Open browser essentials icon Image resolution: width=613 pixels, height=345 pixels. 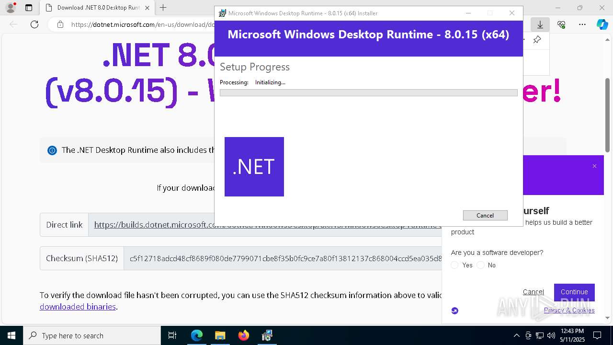[x=561, y=24]
